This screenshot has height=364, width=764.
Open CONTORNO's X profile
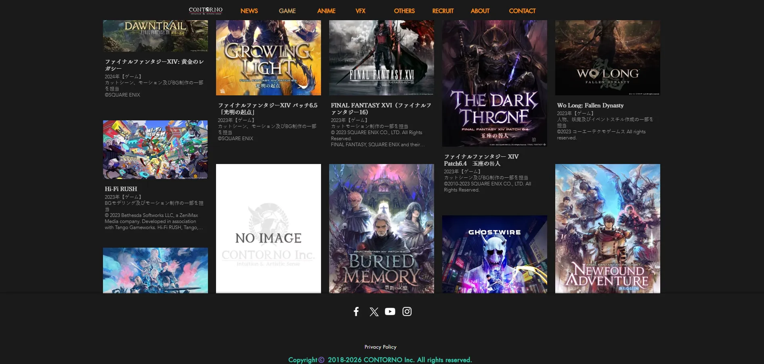tap(374, 311)
